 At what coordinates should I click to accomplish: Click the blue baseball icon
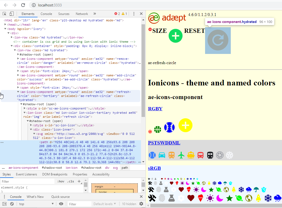coord(169,127)
